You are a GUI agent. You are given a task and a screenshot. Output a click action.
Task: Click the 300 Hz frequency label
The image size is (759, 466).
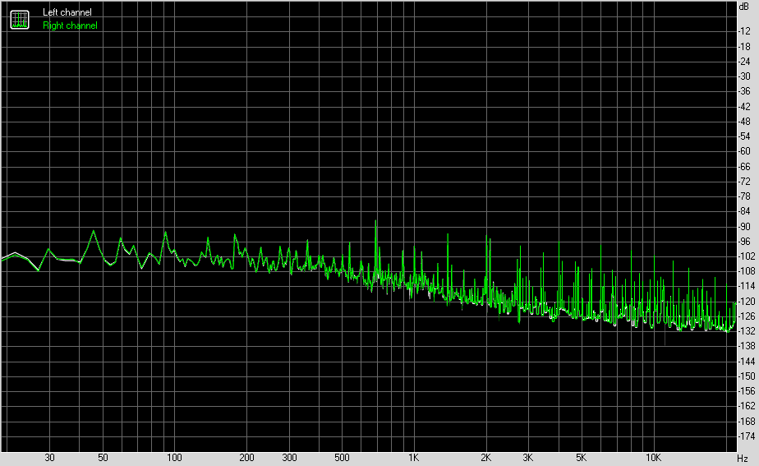(289, 458)
